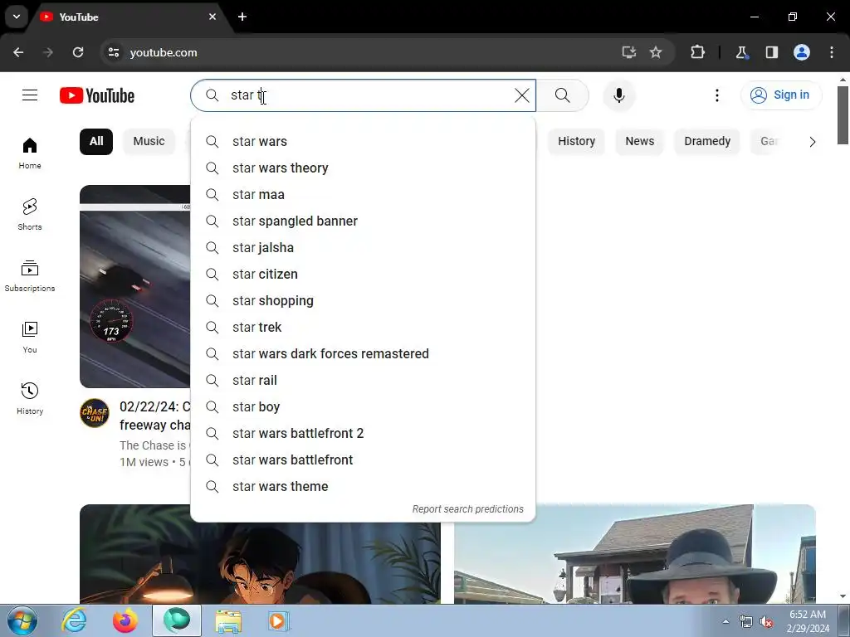Choose 'star wars dark forces remastered' suggestion
Viewport: 850px width, 637px height.
click(363, 353)
